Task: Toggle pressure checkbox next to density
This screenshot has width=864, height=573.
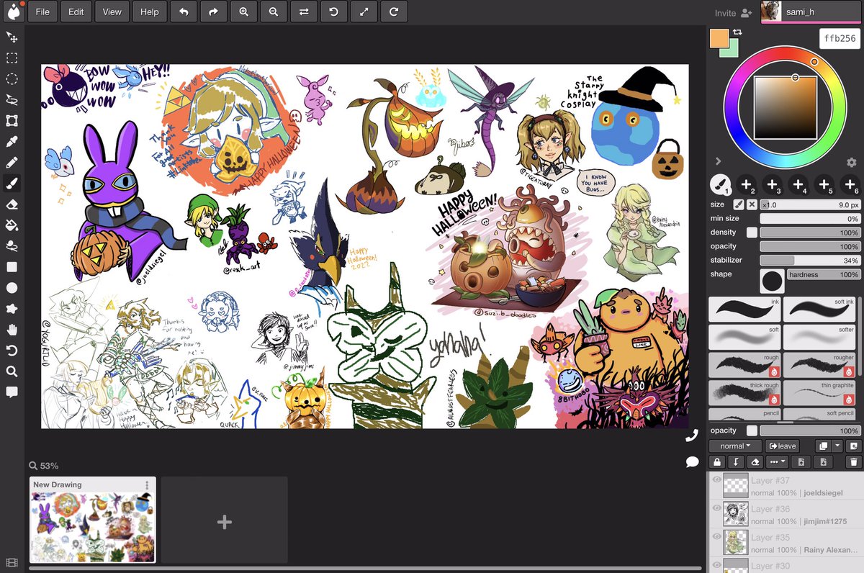Action: click(x=752, y=233)
